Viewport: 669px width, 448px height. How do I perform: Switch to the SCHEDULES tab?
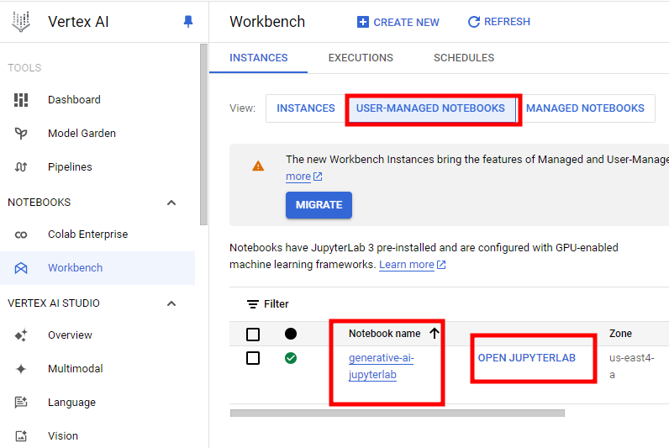464,58
